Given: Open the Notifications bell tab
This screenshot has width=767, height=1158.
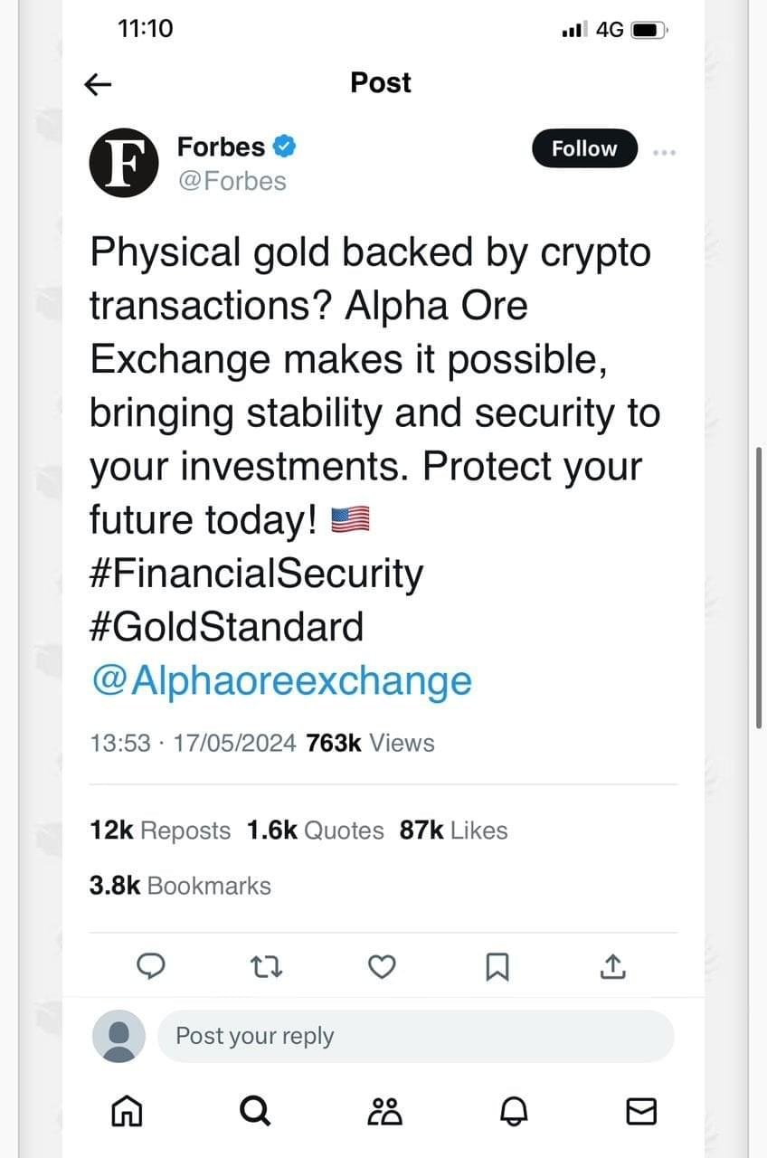Looking at the screenshot, I should 513,1111.
